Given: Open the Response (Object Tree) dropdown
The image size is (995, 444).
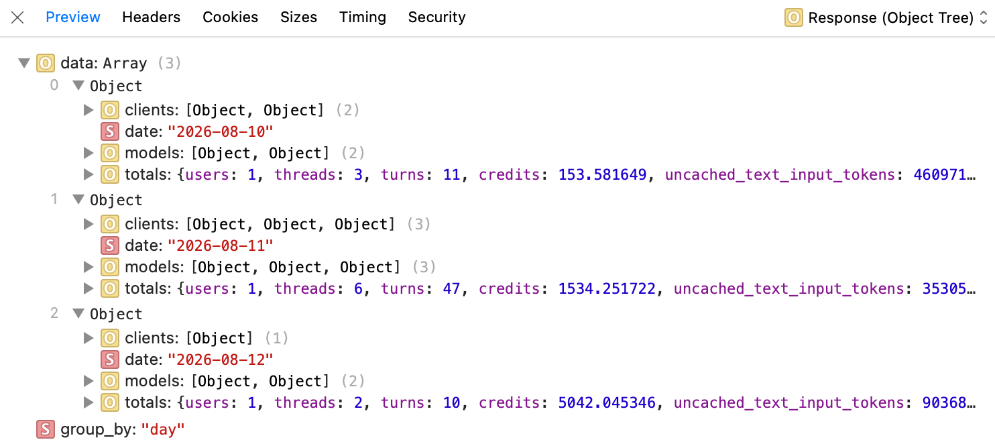Looking at the screenshot, I should pos(886,17).
